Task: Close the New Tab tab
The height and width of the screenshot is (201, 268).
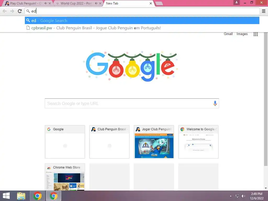Action: pyautogui.click(x=150, y=3)
